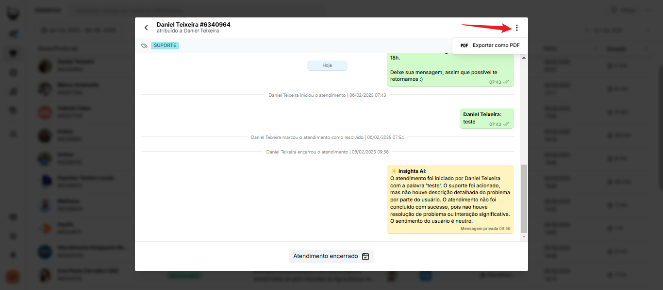The width and height of the screenshot is (663, 290).
Task: Select the Insights AI private message
Action: 450,199
